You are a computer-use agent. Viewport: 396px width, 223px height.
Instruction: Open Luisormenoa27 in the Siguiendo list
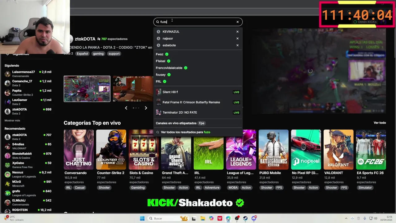point(28,74)
